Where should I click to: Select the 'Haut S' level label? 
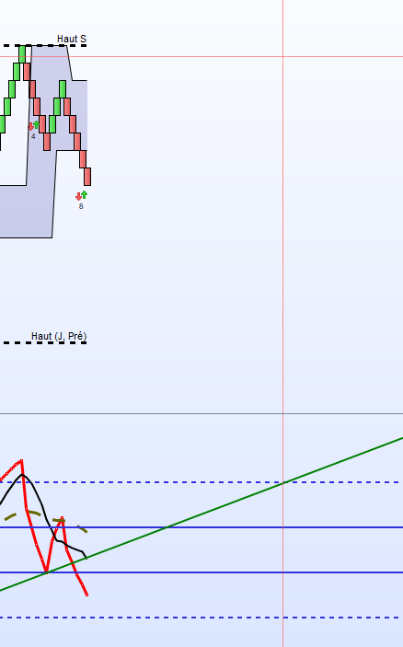pos(72,39)
